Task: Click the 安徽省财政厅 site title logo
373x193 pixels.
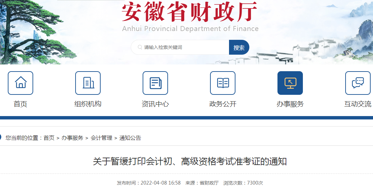Action: pos(190,11)
